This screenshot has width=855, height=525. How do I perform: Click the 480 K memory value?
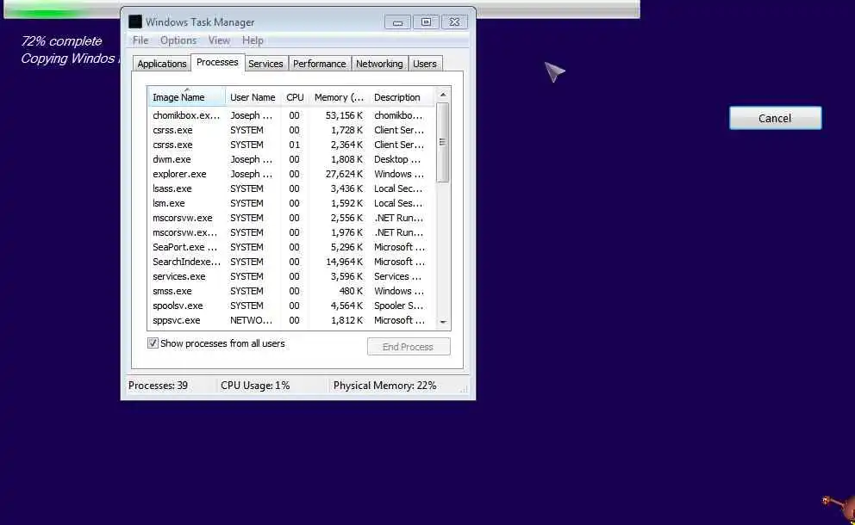click(x=351, y=292)
